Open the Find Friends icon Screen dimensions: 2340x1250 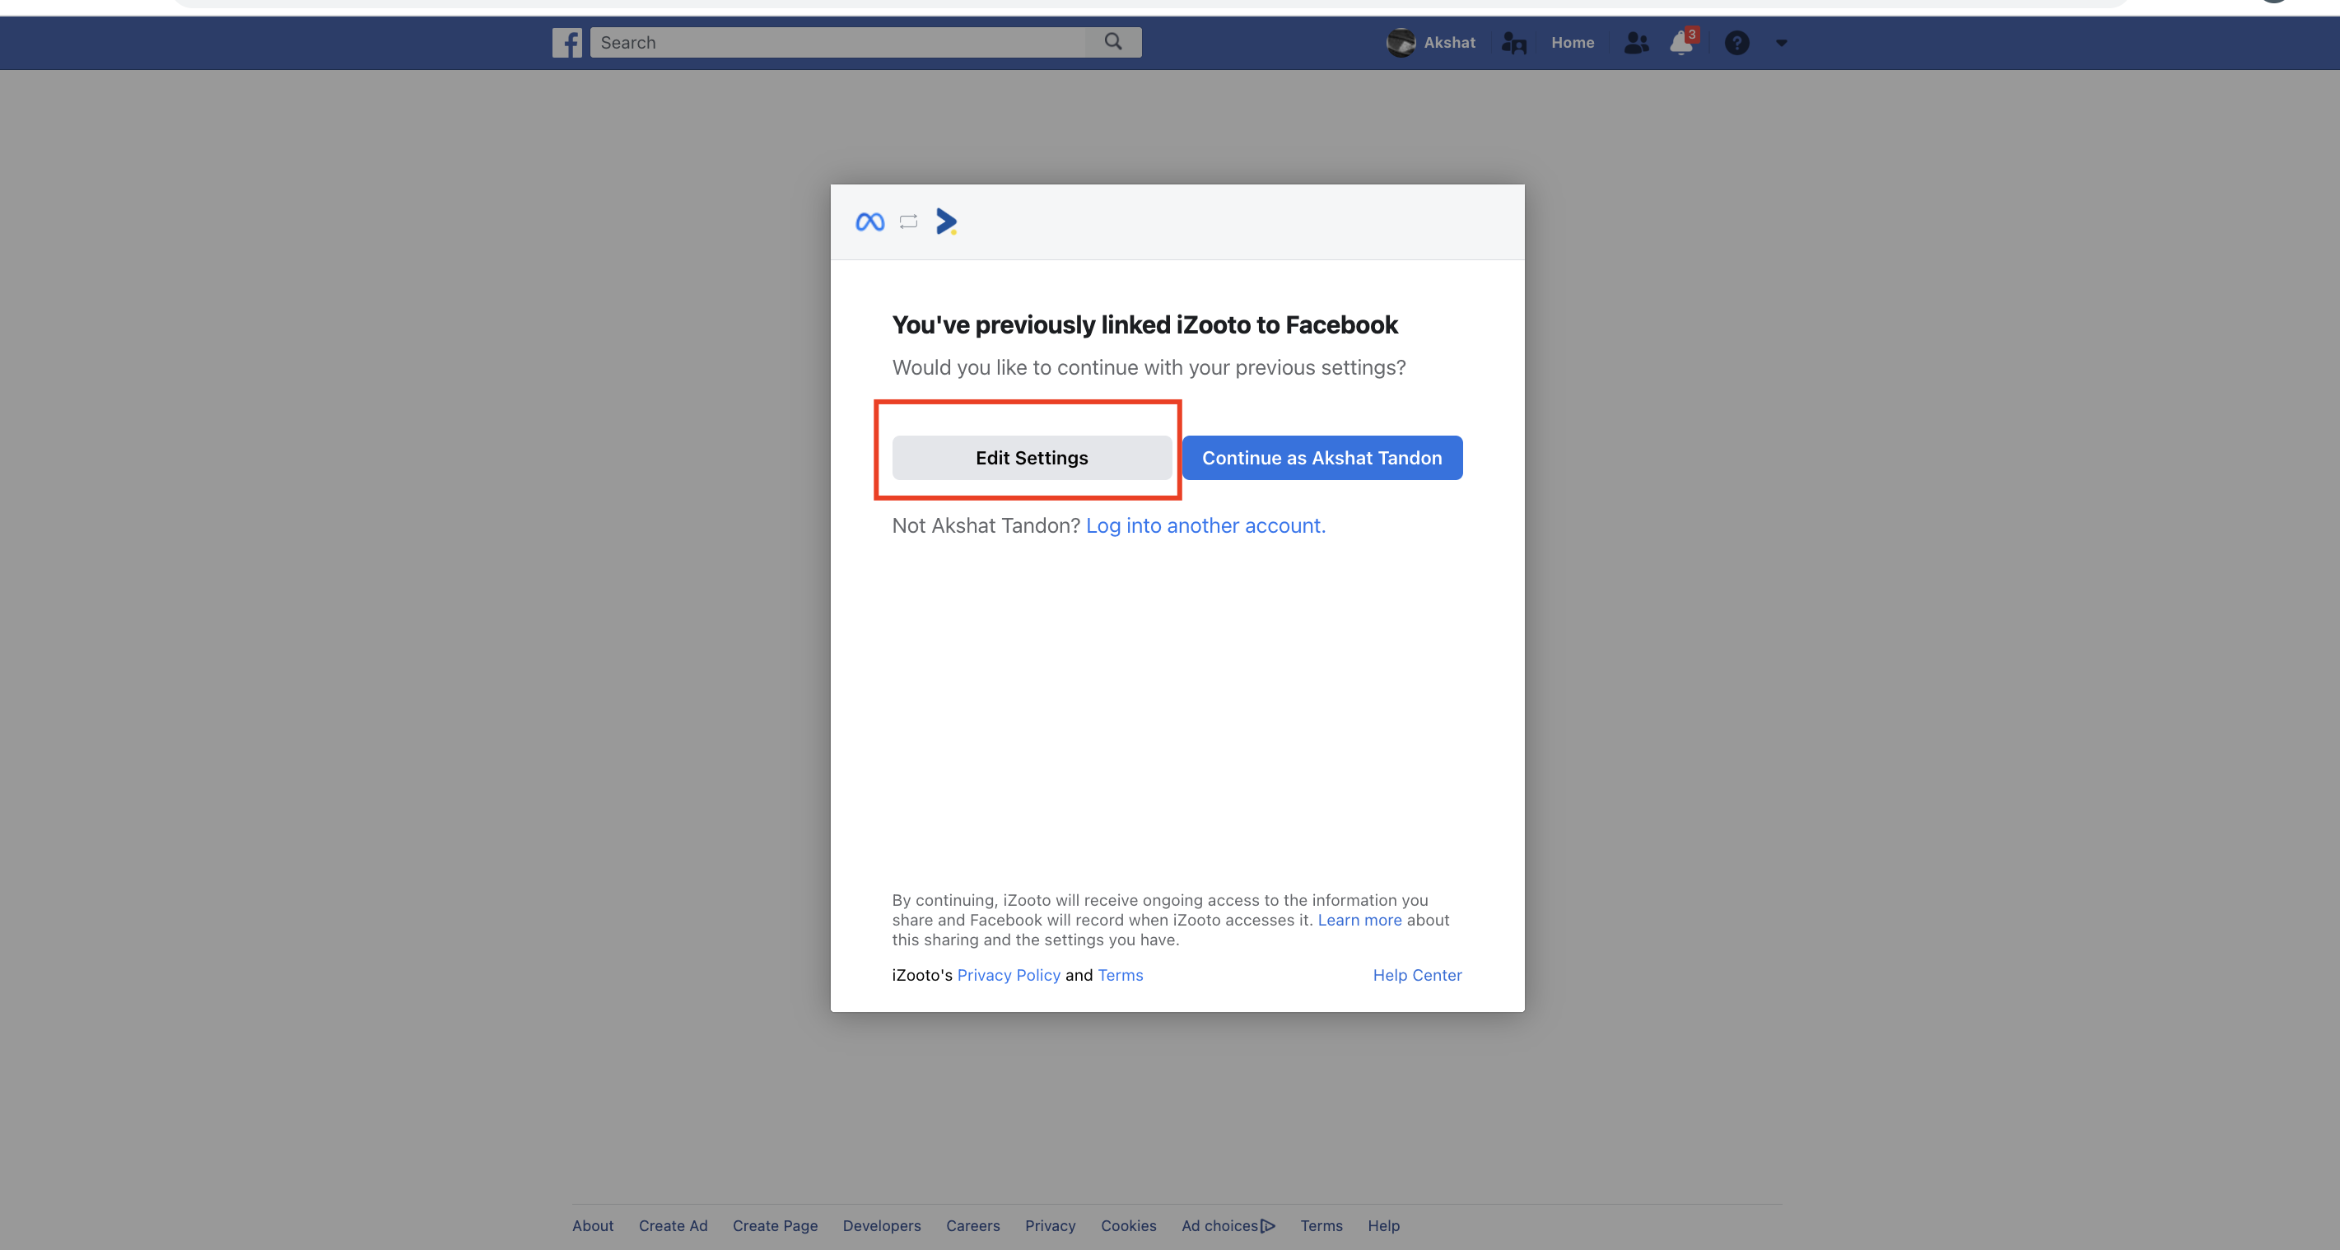1513,43
